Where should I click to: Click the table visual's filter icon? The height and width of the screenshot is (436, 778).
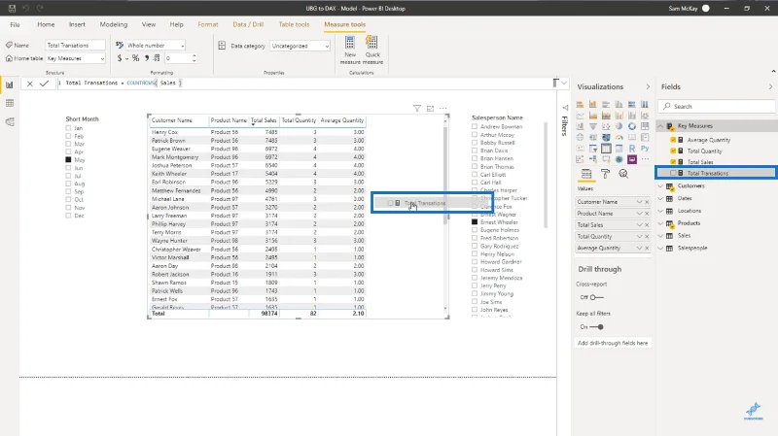[x=417, y=108]
